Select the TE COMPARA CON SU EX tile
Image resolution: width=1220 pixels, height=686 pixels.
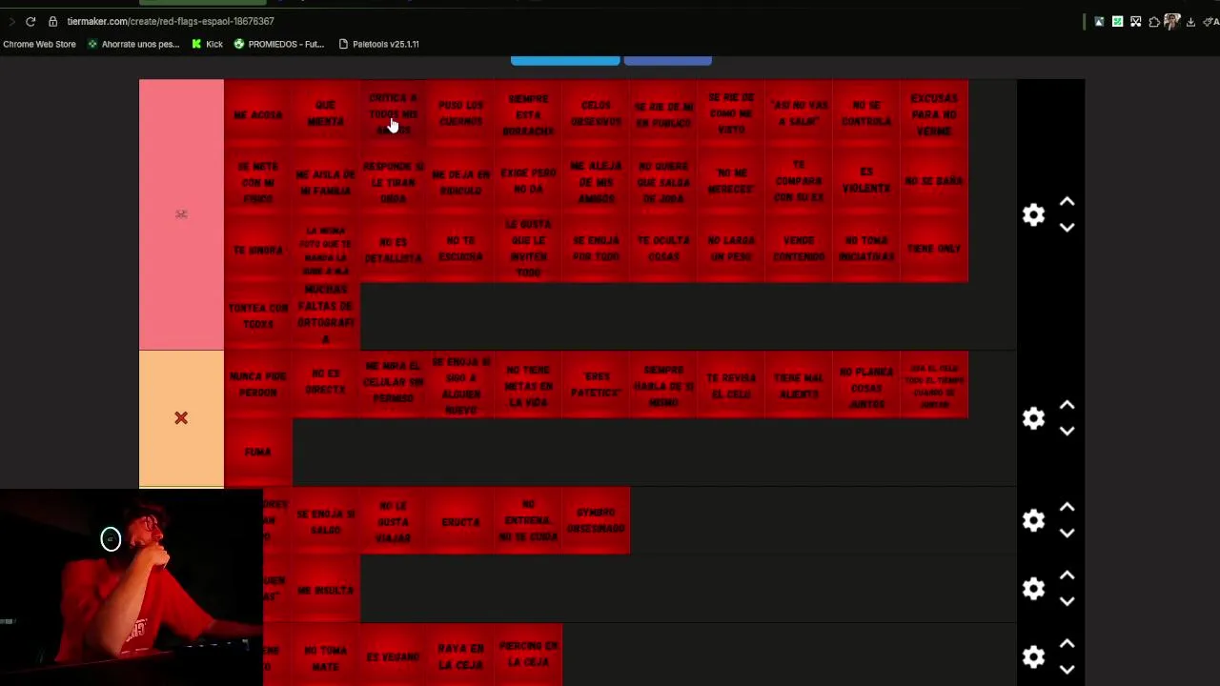(799, 181)
